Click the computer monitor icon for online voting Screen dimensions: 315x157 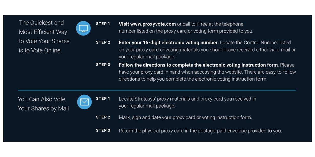point(83,28)
